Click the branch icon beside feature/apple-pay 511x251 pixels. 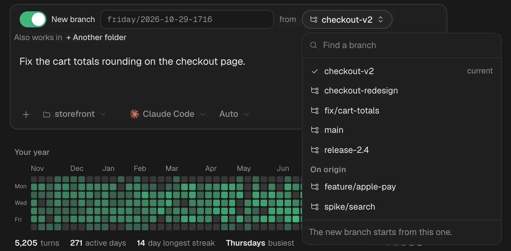click(315, 187)
